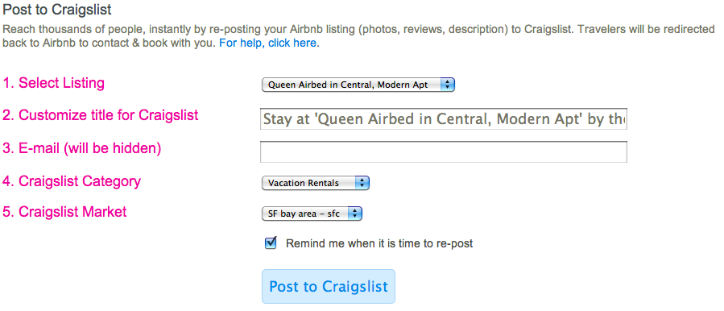Click the '4. Craigslist Category' label

[x=72, y=181]
